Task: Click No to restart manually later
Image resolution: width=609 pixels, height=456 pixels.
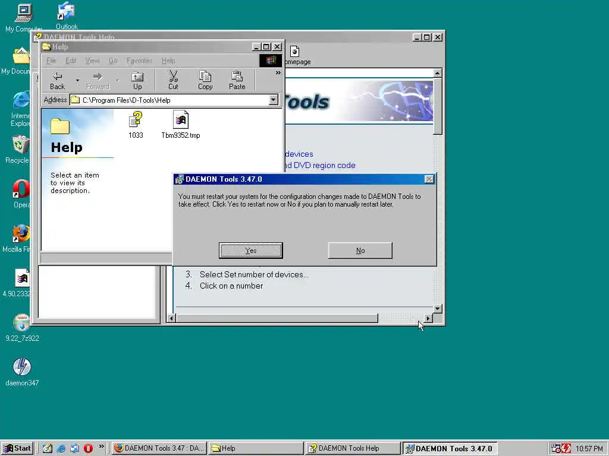Action: pos(360,251)
